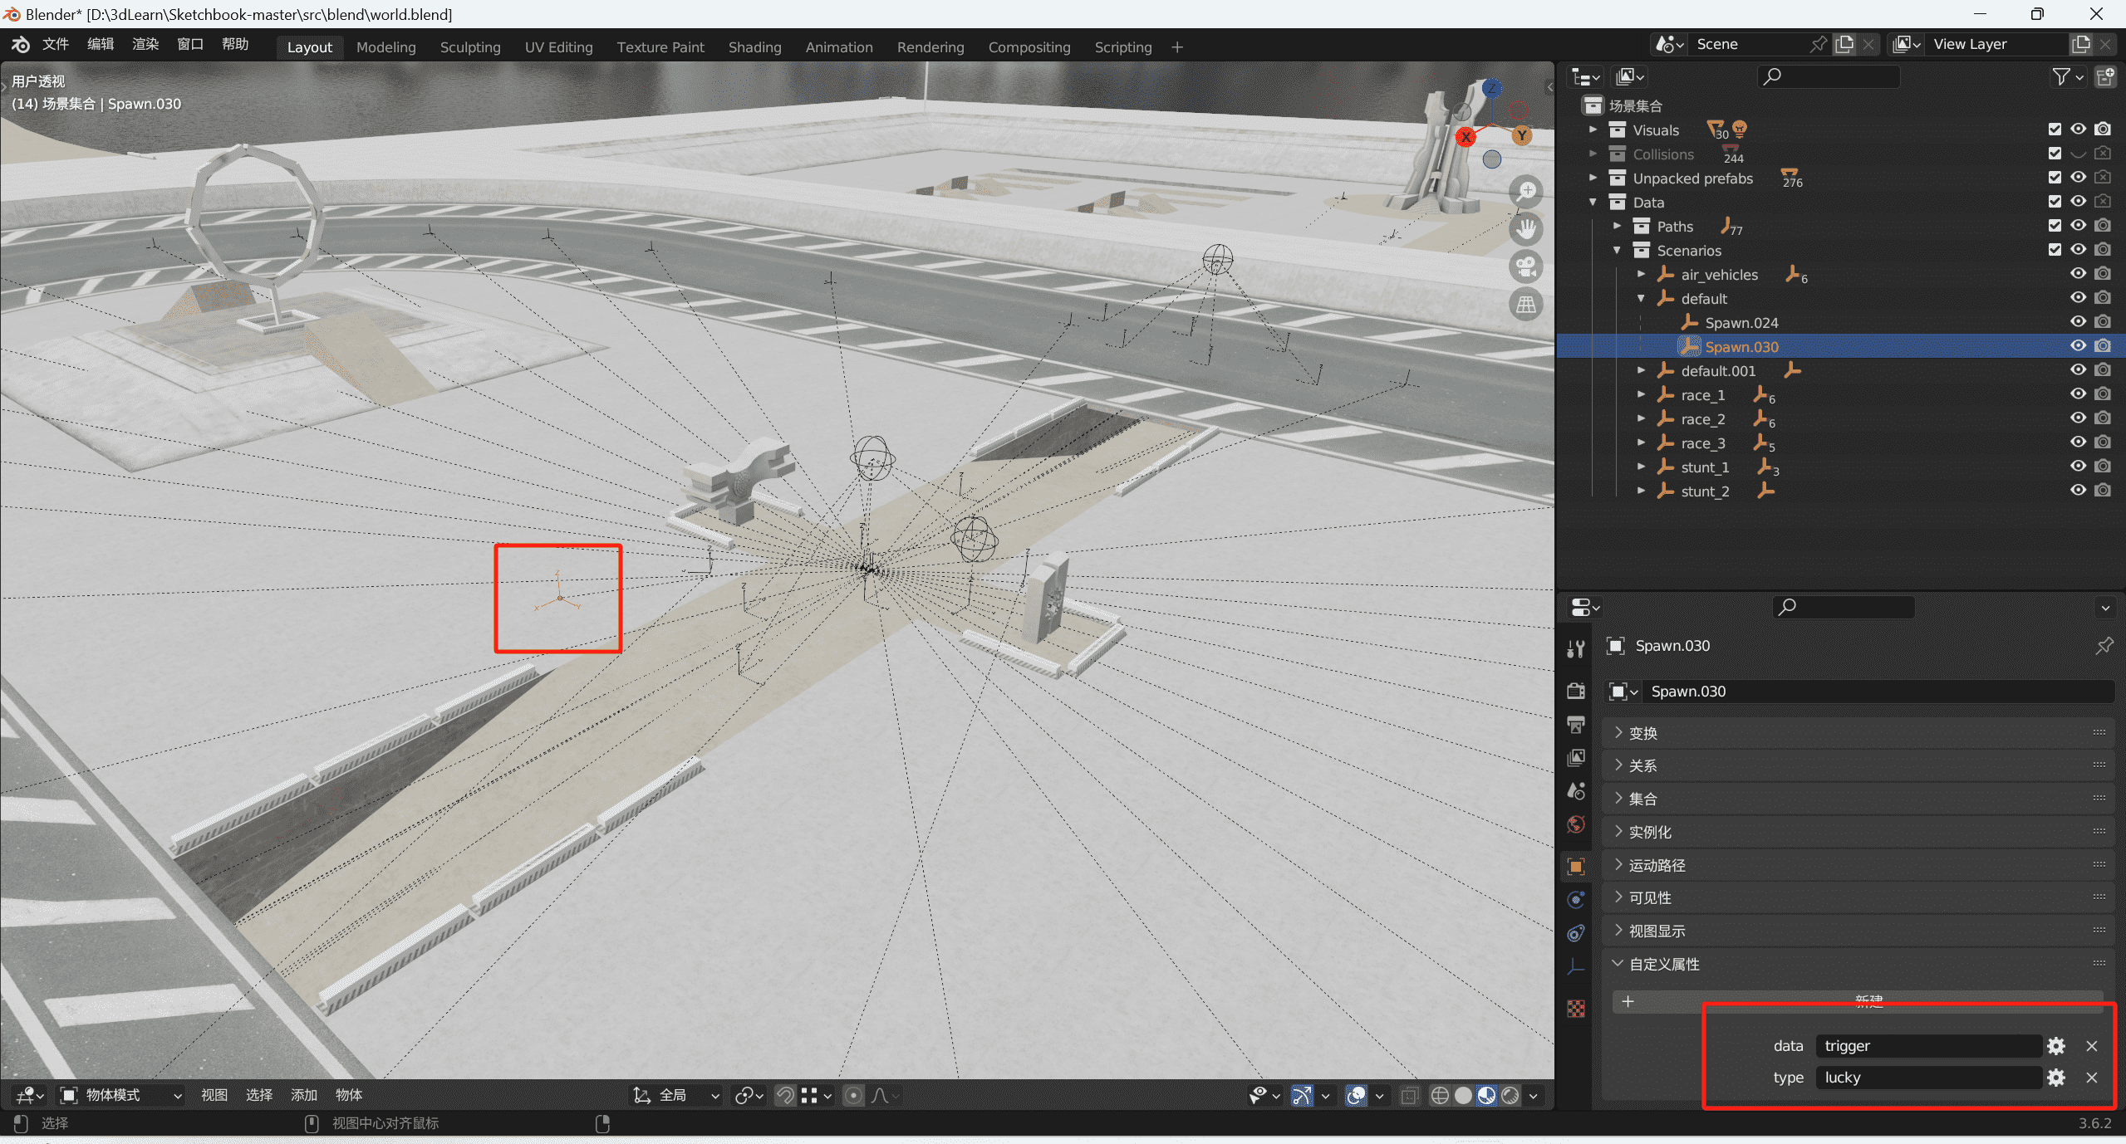This screenshot has width=2126, height=1144.
Task: Uncheck the Visuals collection checkbox
Action: coord(2055,130)
